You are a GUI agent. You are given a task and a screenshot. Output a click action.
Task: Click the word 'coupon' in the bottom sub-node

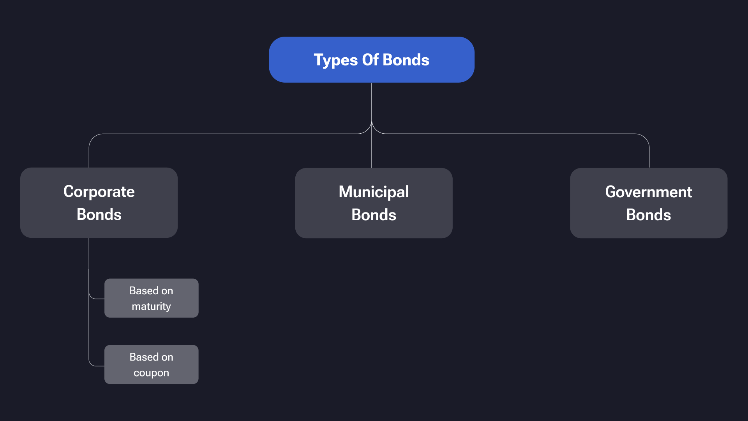[x=151, y=373]
